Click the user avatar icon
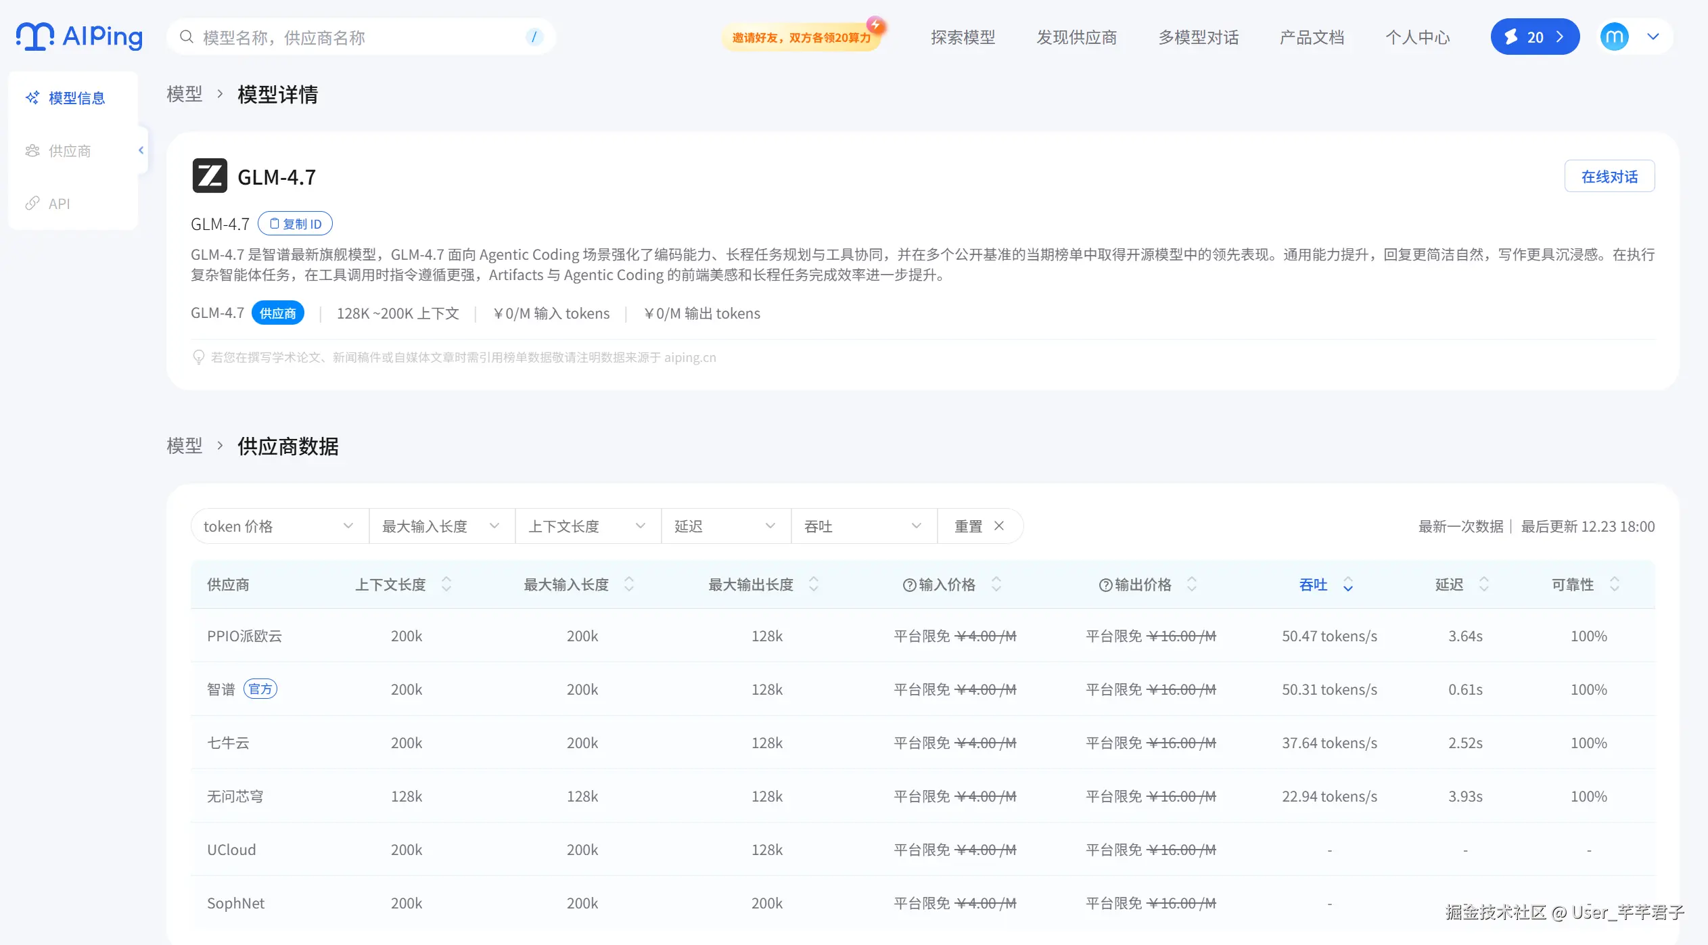Screen dimensions: 1708x945 pos(1614,37)
